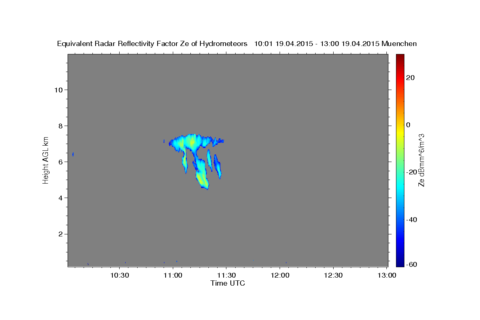Click the station name 'Muenchen' in the title
This screenshot has width=480, height=320.
(399, 44)
